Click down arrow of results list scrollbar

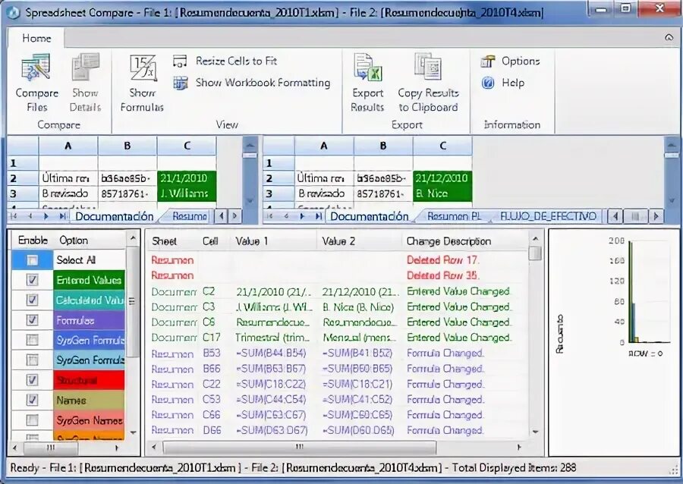pos(535,432)
